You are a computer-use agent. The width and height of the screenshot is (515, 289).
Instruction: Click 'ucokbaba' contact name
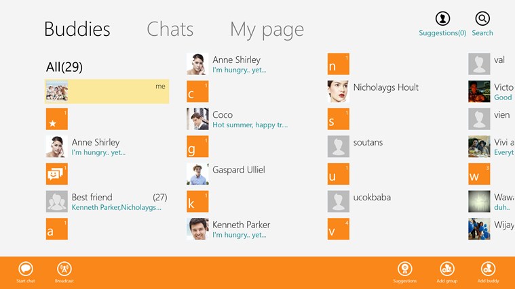click(x=372, y=197)
